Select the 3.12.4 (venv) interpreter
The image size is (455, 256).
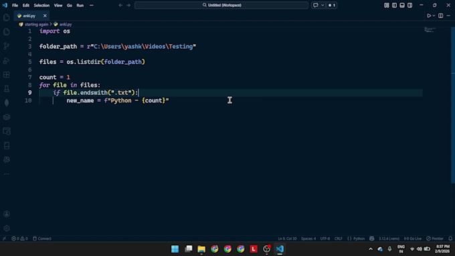point(389,239)
